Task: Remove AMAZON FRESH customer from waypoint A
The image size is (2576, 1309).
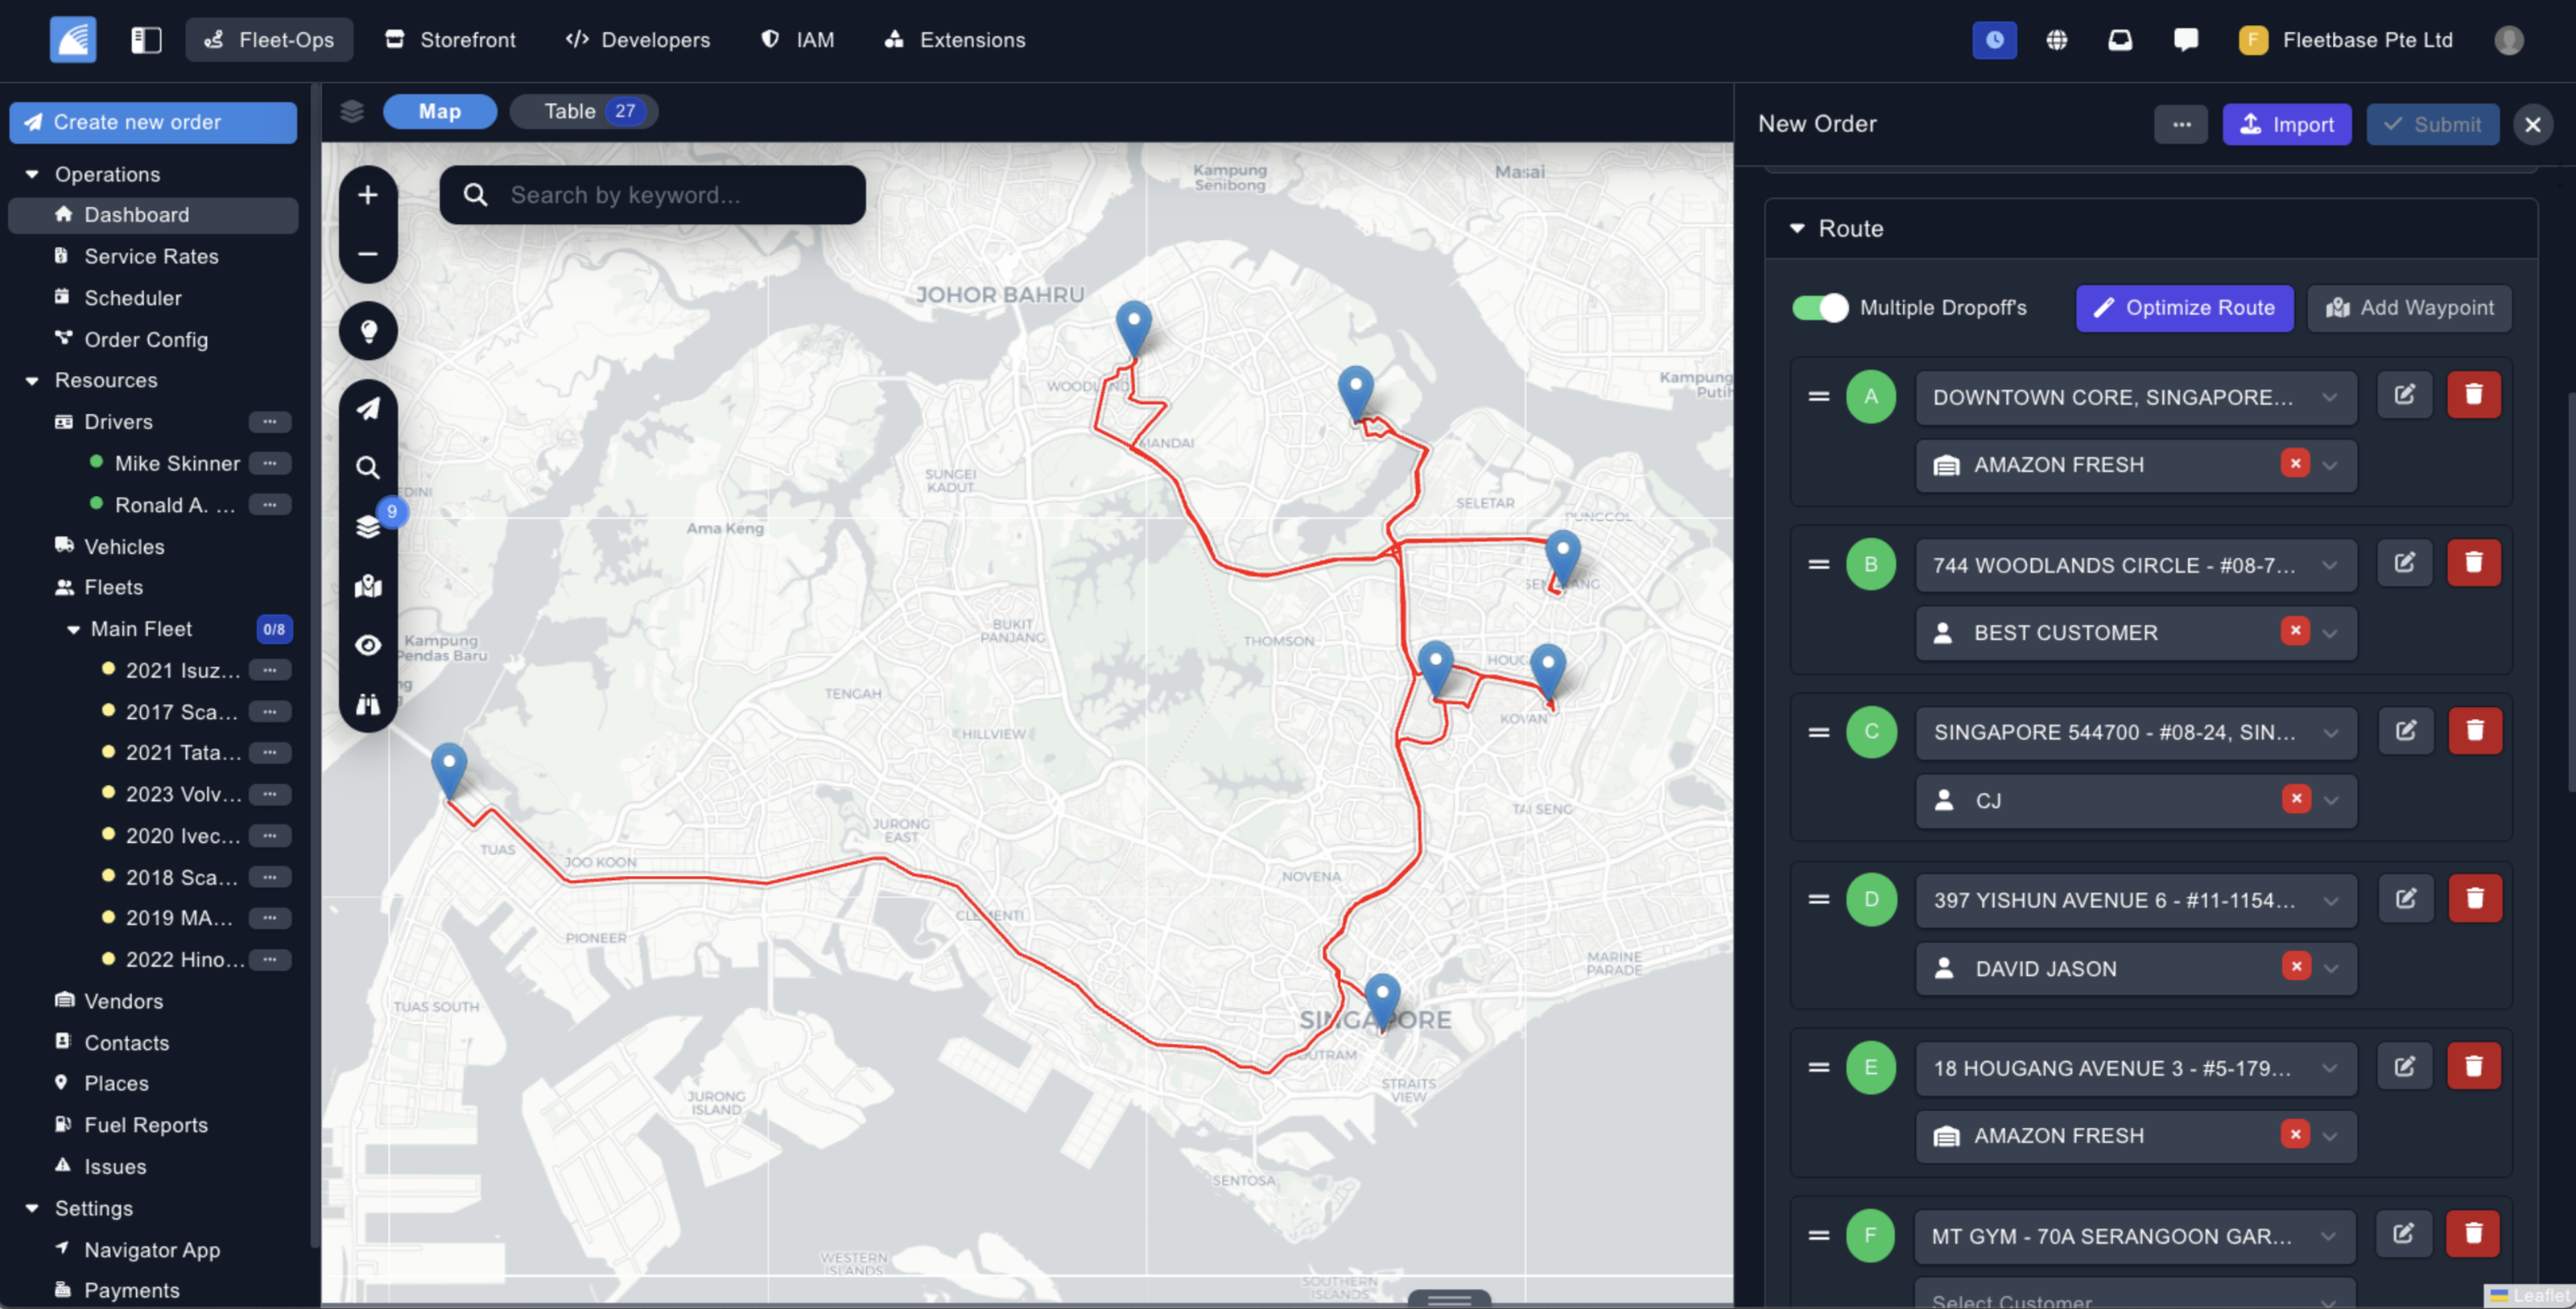Action: (x=2295, y=464)
